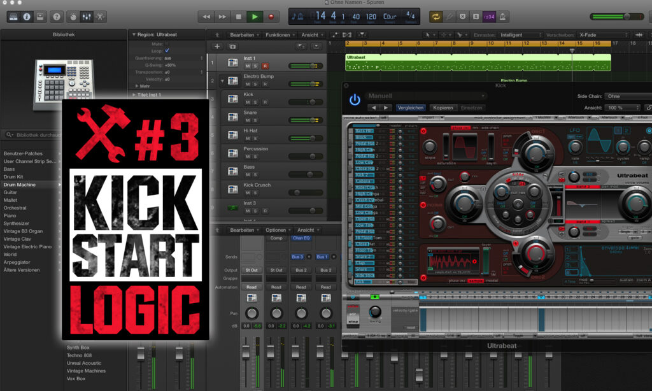Mute the Kick track
This screenshot has width=652, height=391.
click(x=248, y=103)
